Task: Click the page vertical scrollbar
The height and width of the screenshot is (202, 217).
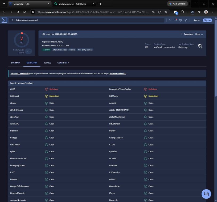Action: [216, 58]
